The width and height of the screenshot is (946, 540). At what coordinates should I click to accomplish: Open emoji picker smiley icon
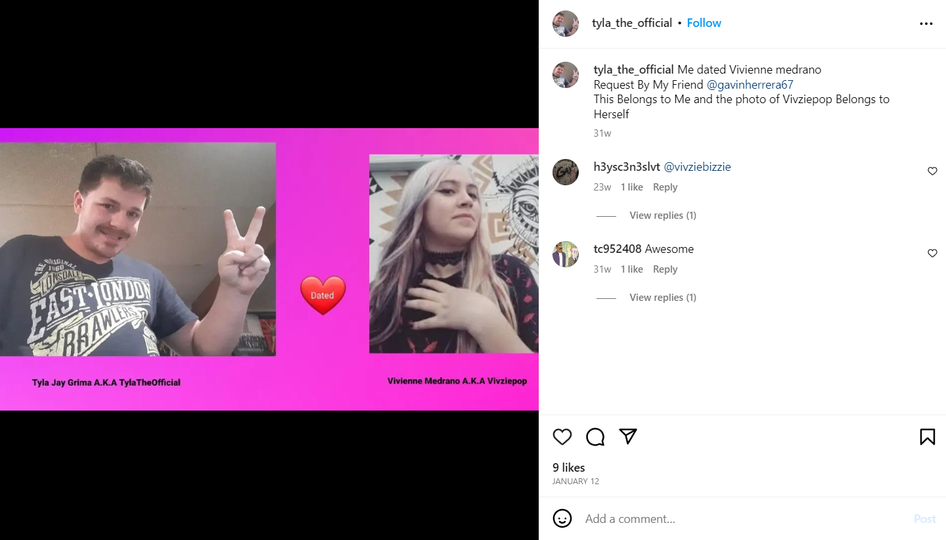pos(562,518)
